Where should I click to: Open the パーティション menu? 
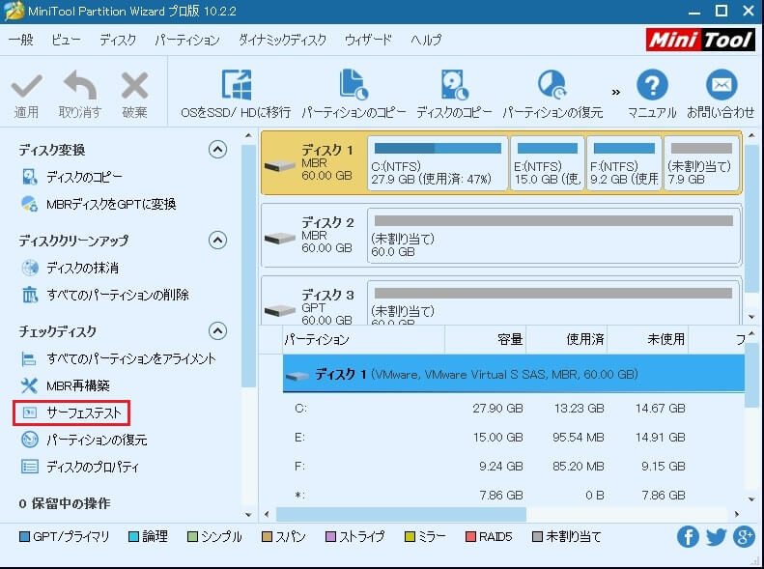pyautogui.click(x=187, y=40)
